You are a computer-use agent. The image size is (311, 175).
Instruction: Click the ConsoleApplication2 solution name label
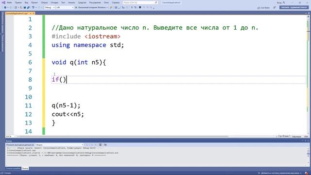click(171, 2)
